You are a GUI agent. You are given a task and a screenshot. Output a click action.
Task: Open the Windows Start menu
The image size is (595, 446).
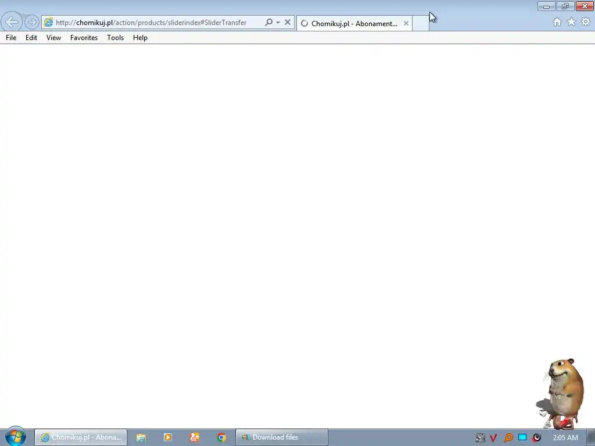pos(15,437)
